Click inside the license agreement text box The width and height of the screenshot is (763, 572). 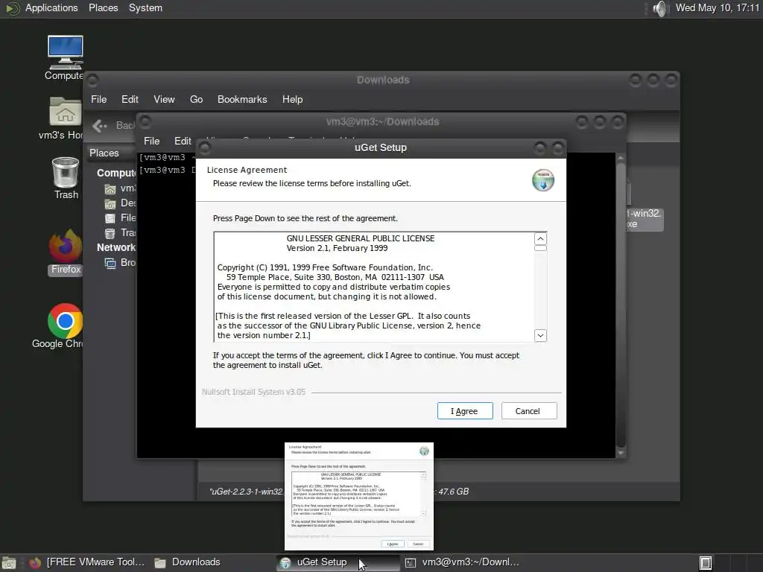[374, 287]
